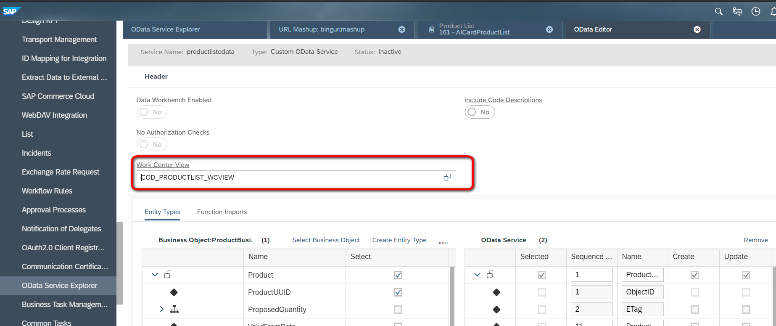This screenshot has height=326, width=776.
Task: Open the search magnifier in top bar
Action: point(719,11)
